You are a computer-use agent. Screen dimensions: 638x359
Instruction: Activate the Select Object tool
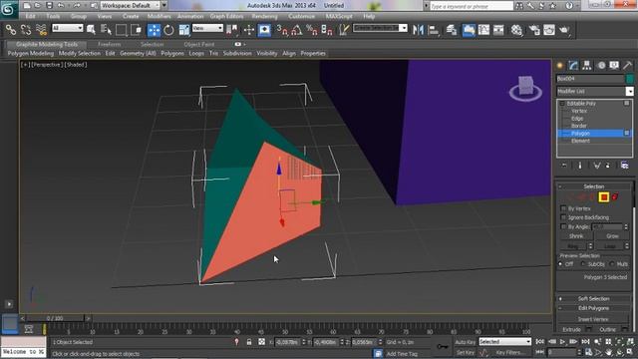click(91, 30)
